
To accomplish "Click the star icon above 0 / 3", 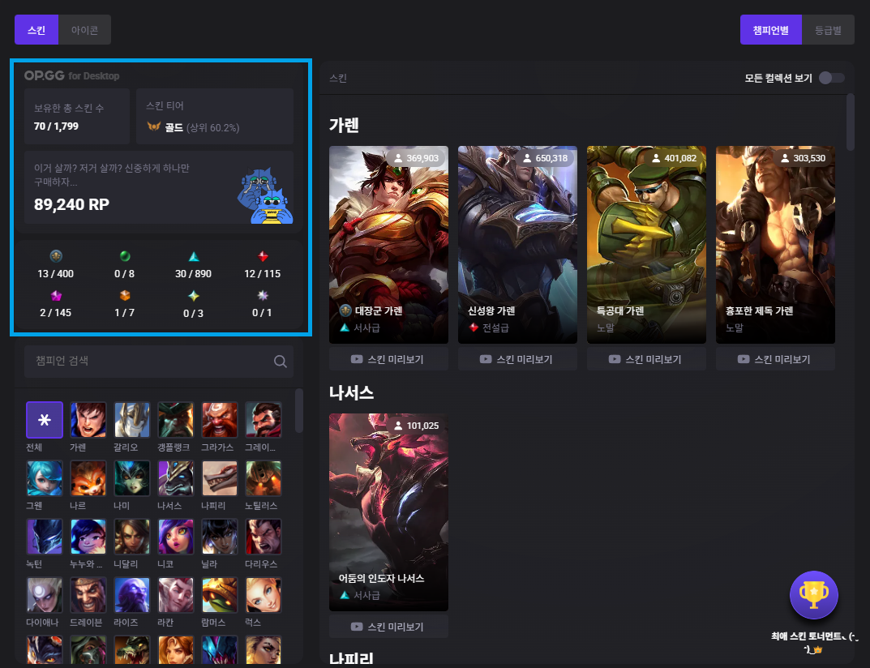I will click(194, 295).
